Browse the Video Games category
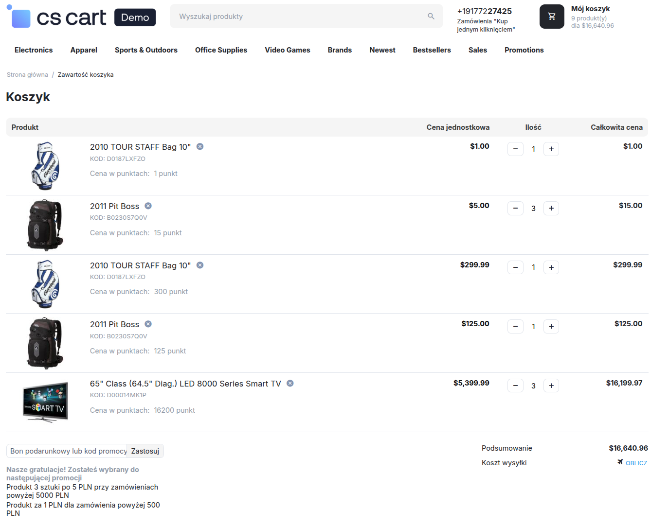 point(288,50)
